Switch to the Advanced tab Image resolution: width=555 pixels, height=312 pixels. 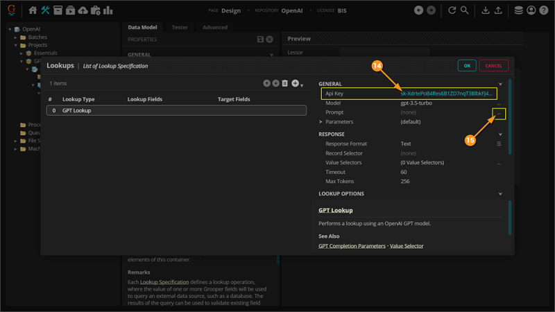(214, 27)
